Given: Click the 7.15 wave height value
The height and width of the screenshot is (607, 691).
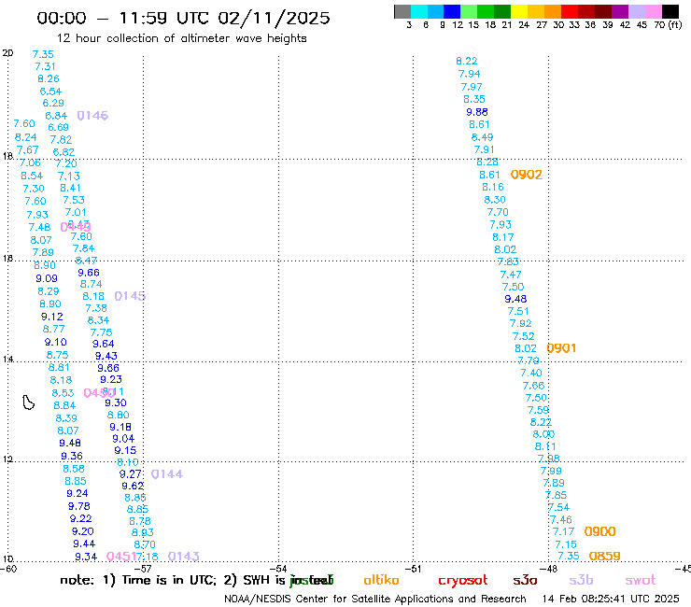Looking at the screenshot, I should [x=566, y=544].
